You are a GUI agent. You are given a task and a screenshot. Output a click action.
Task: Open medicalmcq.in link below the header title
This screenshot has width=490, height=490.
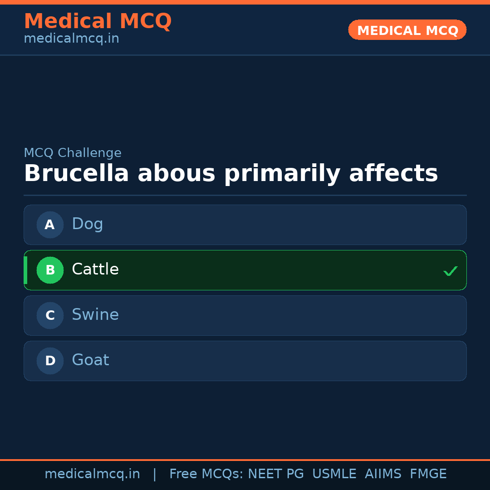[71, 39]
